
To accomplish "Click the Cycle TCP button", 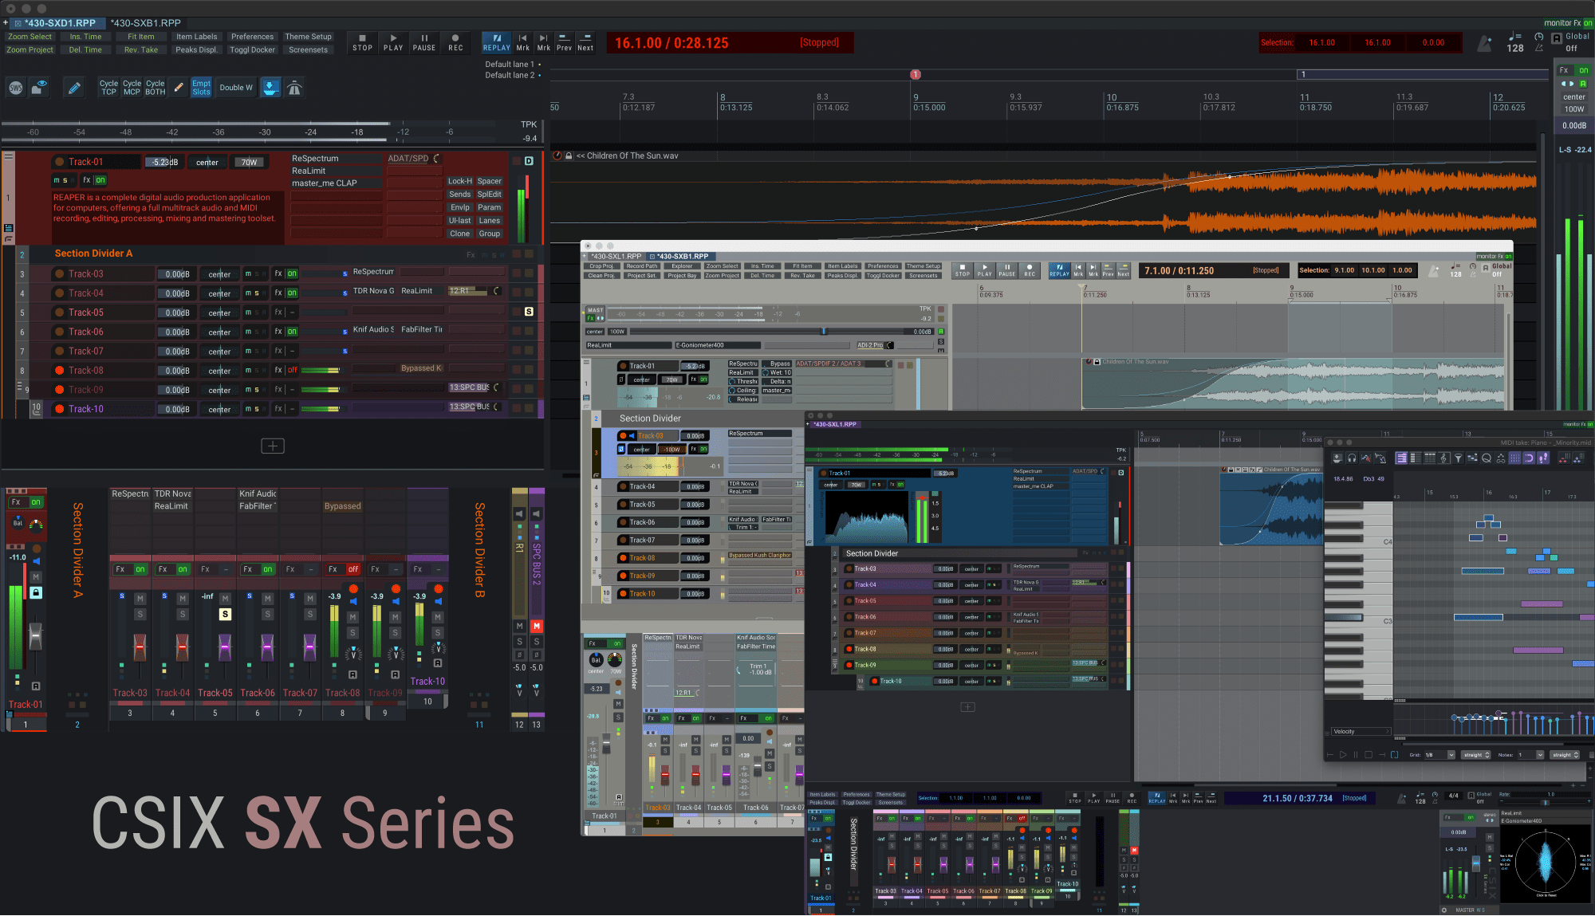I will 108,88.
